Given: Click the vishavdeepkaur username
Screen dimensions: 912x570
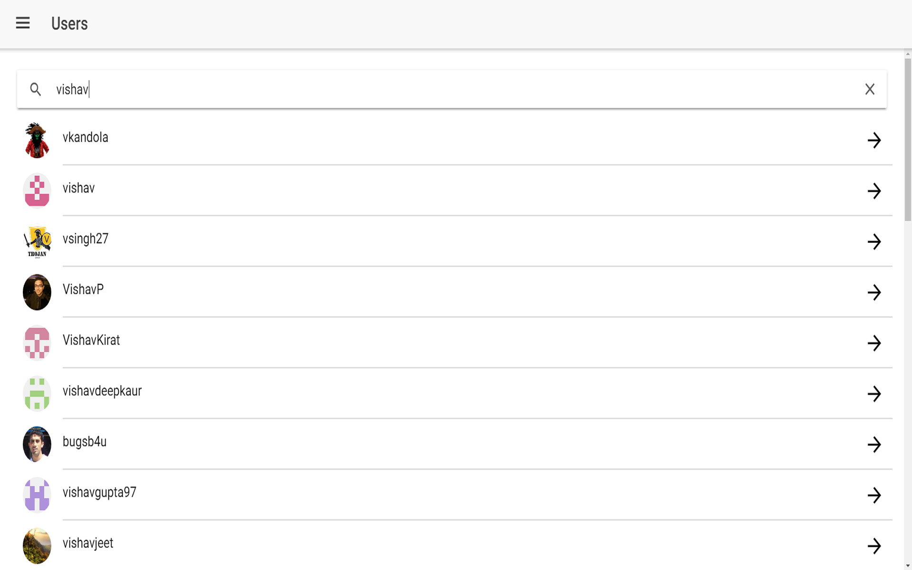Looking at the screenshot, I should click(102, 391).
